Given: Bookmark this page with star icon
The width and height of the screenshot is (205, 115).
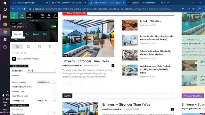Looking at the screenshot, I should 193,9.
